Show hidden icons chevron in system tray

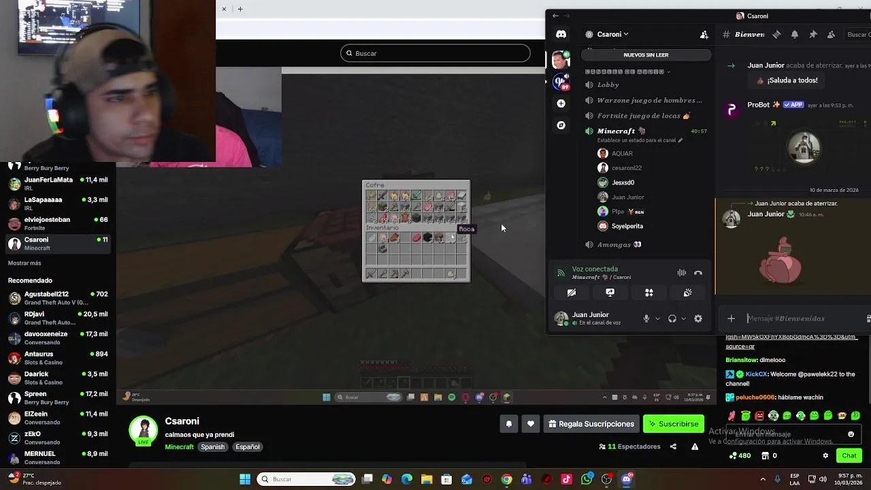(x=763, y=479)
